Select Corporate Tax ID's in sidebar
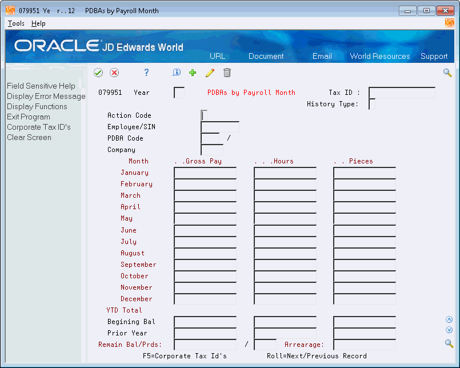 39,127
